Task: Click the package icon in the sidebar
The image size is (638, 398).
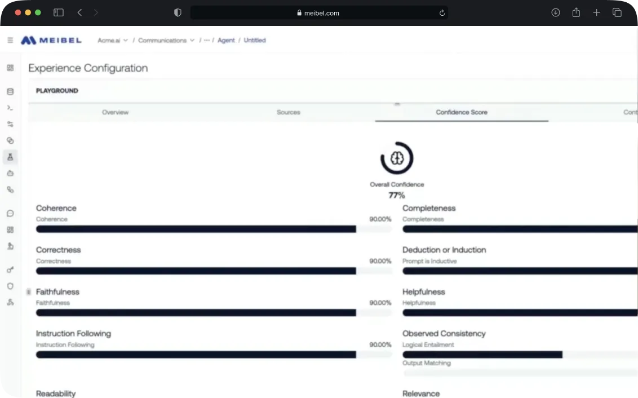Action: (x=10, y=173)
